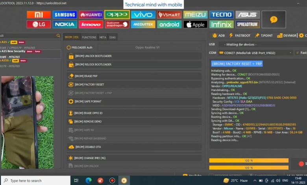Click the Windows Type here to search box
Image resolution: width=307 pixels, height=185 pixels.
pos(36,181)
